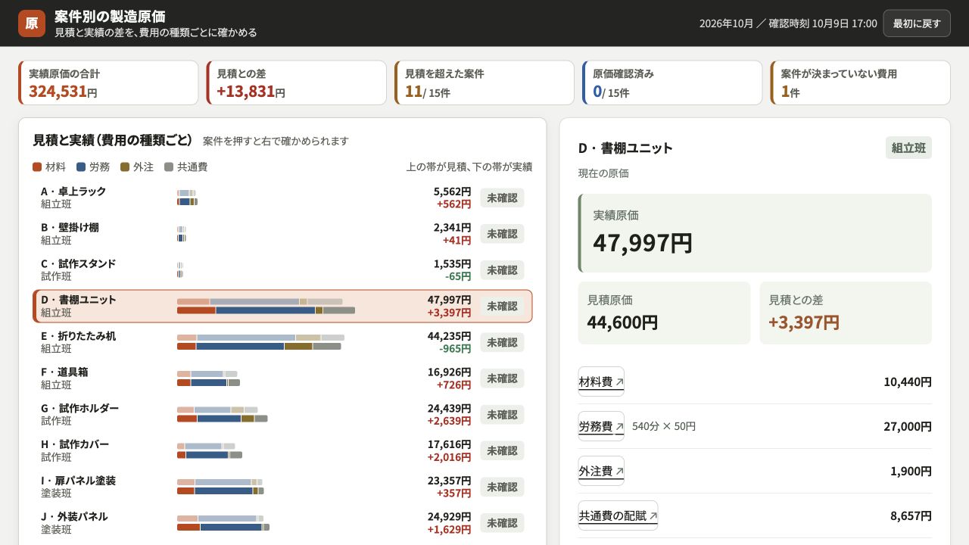Click the cost bars for E・折りたたみ机
The image size is (969, 545).
tap(260, 342)
